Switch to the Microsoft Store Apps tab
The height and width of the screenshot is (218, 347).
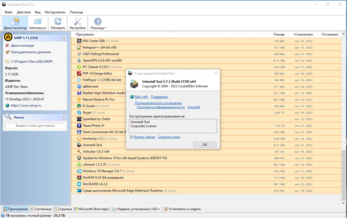click(91, 209)
